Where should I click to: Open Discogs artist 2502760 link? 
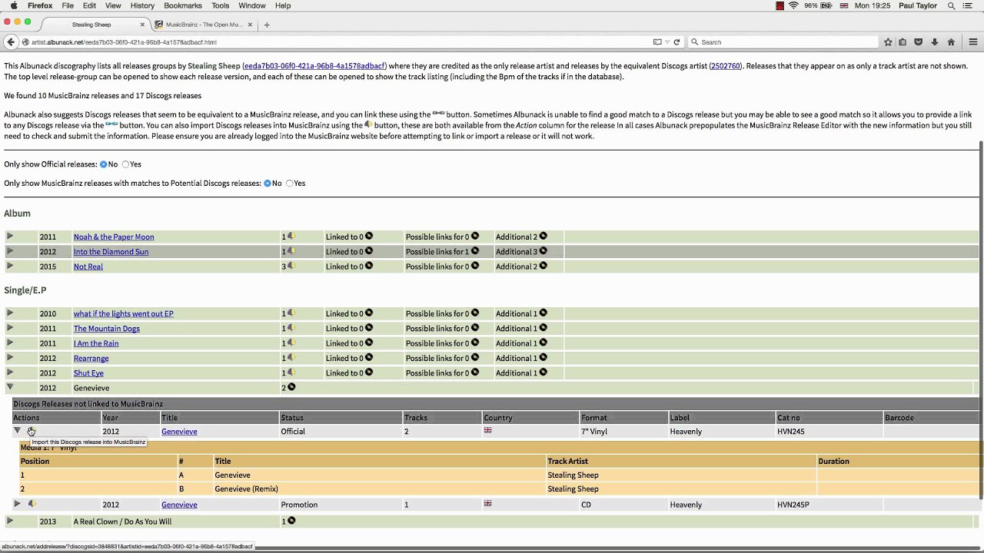point(725,66)
